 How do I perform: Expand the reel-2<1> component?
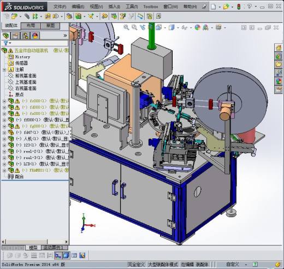pyautogui.click(x=4, y=151)
